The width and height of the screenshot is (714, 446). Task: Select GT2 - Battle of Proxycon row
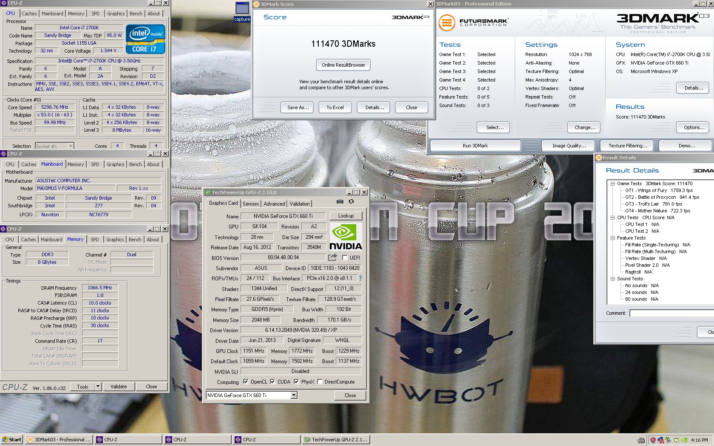click(662, 197)
